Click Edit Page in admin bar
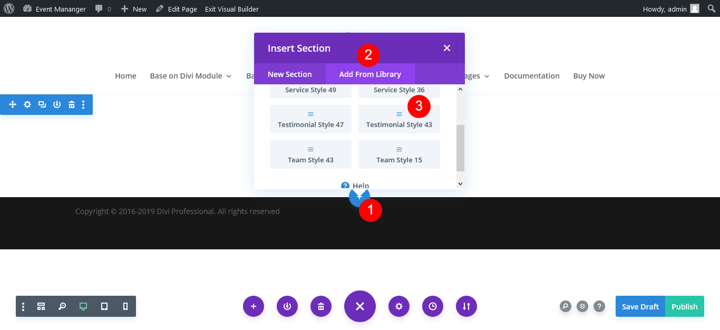 (x=177, y=9)
